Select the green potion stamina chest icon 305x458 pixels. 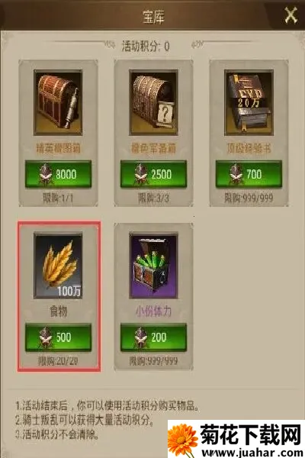pos(153,266)
